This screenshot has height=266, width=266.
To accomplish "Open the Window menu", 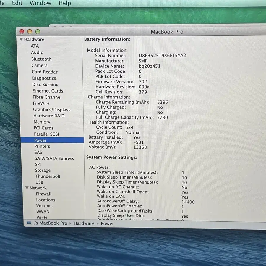I will 40,3.
